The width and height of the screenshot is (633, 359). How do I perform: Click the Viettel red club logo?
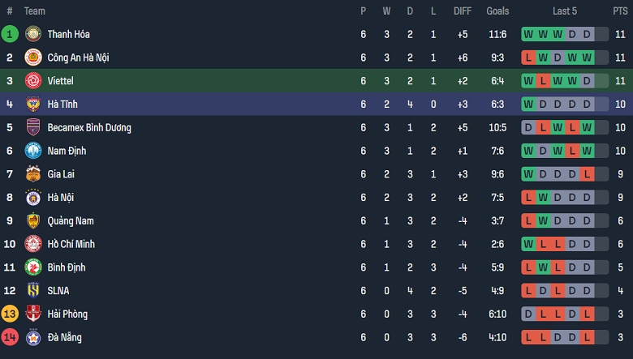click(x=33, y=81)
